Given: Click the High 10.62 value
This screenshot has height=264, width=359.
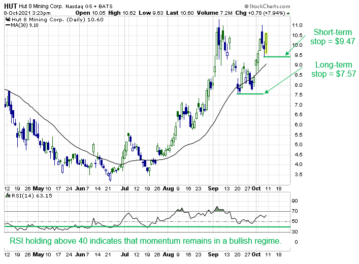Looking at the screenshot, I should (122, 13).
